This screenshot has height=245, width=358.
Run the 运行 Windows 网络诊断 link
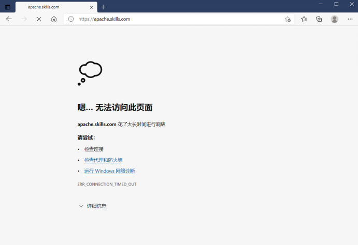pyautogui.click(x=109, y=171)
